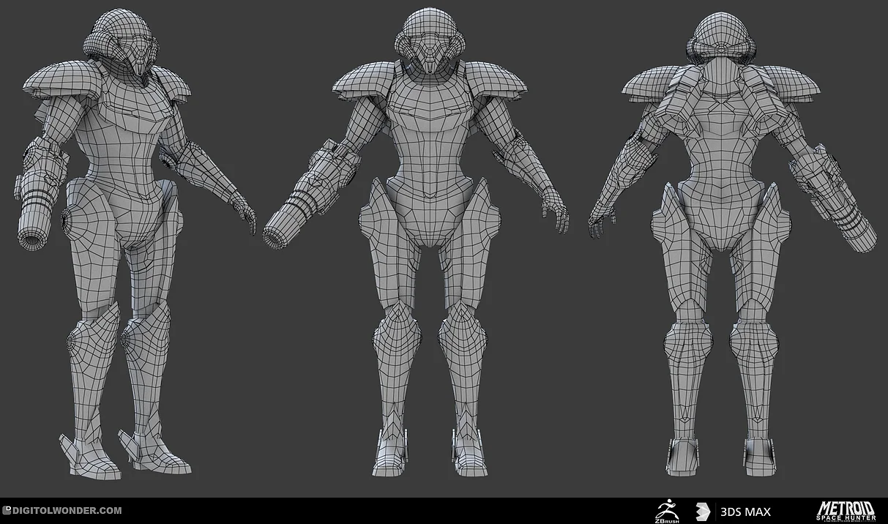
Task: Click the ZBrush logo icon
Action: 666,511
